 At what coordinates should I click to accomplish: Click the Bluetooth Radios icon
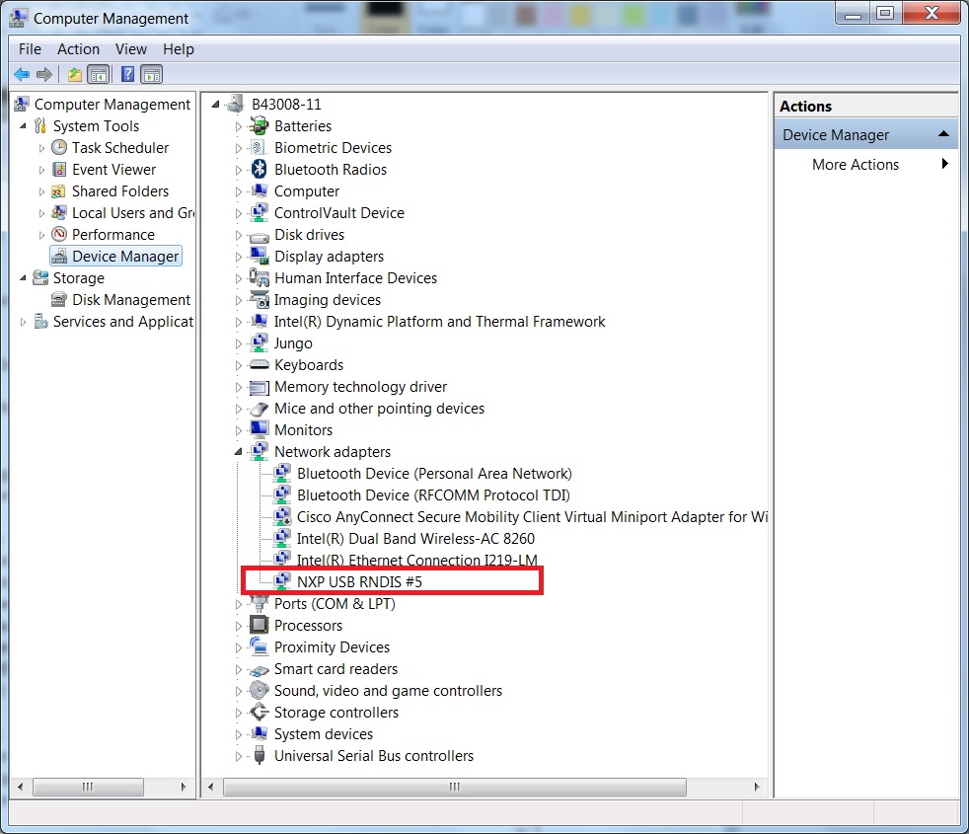260,170
